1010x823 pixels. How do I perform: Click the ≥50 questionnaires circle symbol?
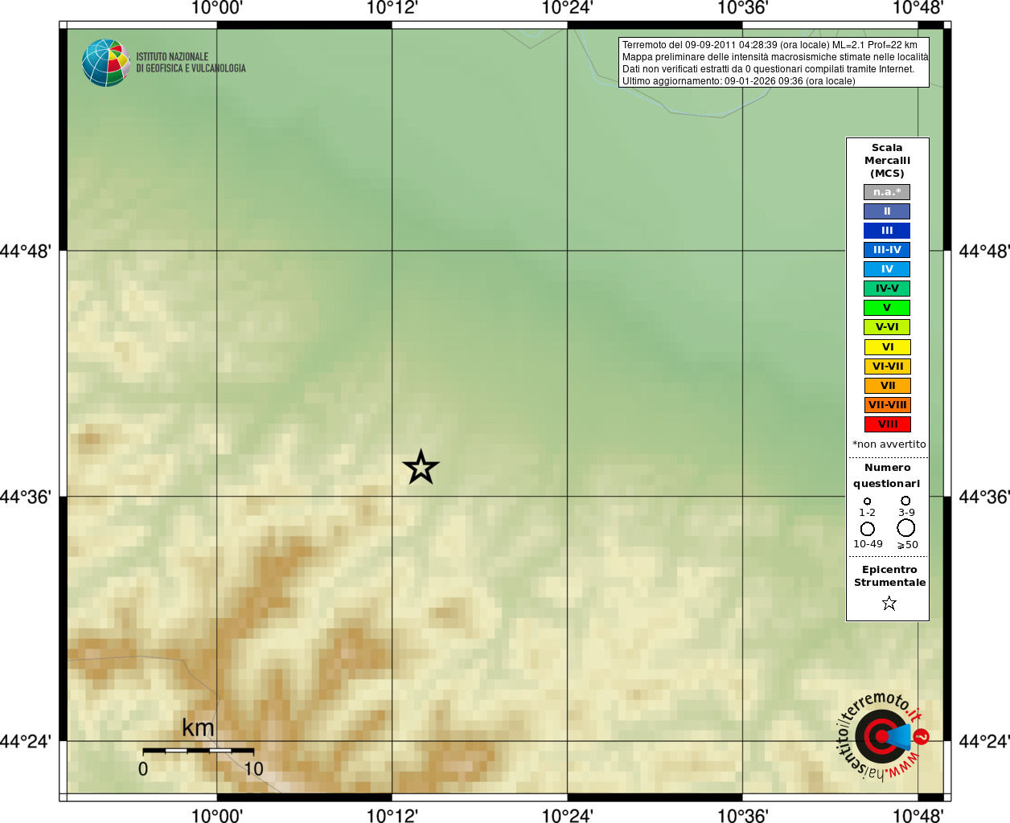(x=906, y=528)
